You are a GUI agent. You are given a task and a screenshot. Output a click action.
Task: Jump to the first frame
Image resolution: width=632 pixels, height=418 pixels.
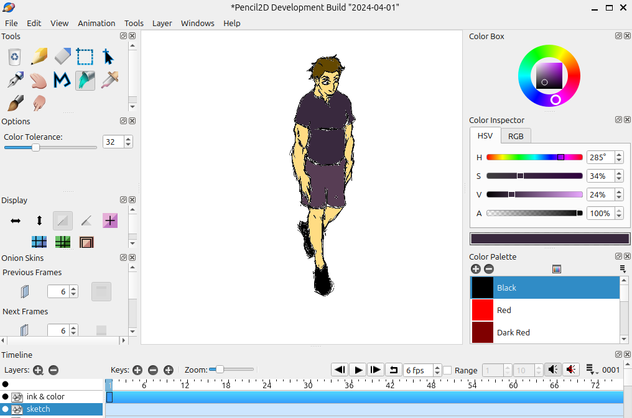click(x=340, y=370)
